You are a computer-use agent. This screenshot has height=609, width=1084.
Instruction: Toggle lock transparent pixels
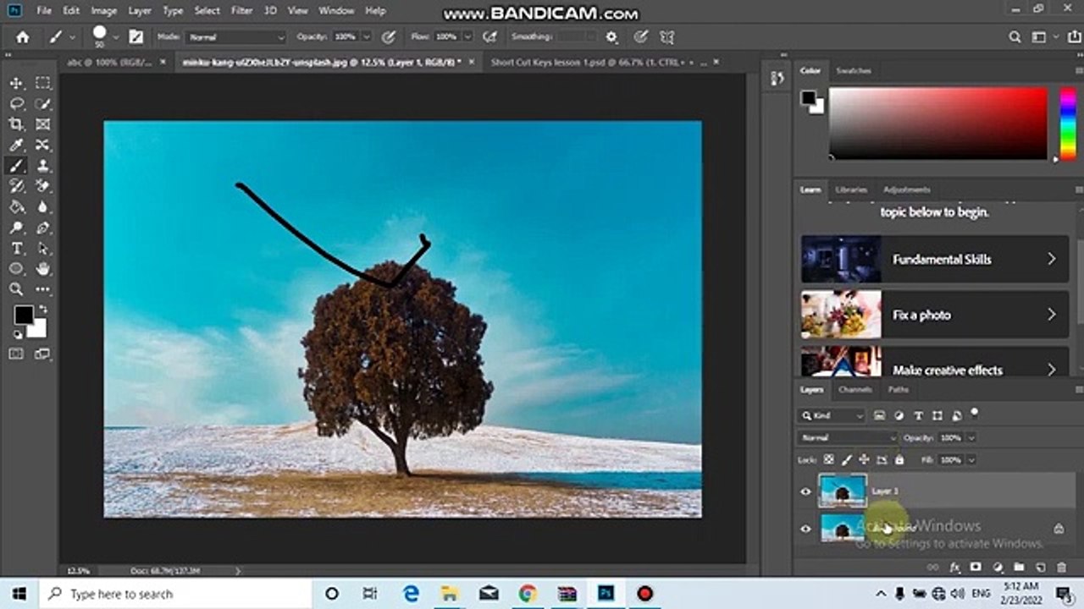(829, 459)
